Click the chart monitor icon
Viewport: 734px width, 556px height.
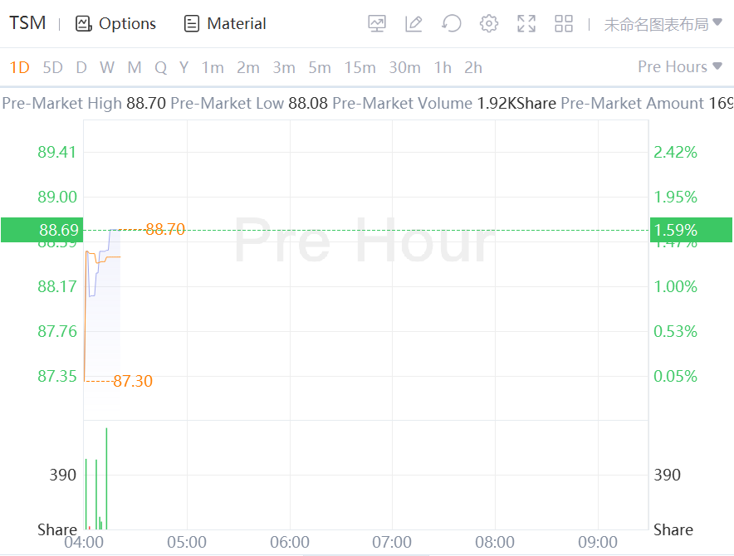point(377,24)
